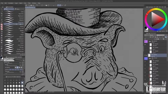Viewport: 168px width, 94px height.
Task: Toggle visibility eye of selected Layer 24
Action: pos(145,55)
